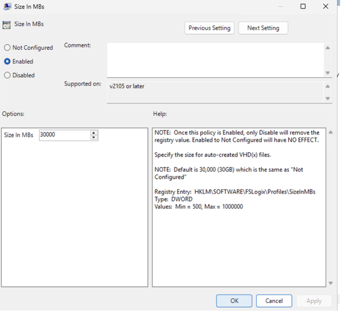
Task: Click the 'Type: DWORD' help line
Action: point(174,199)
